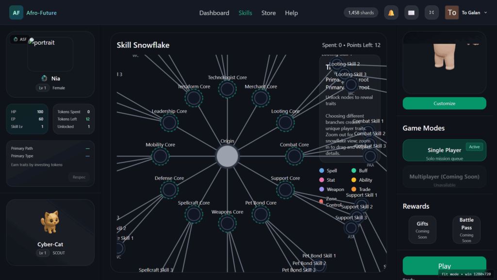This screenshot has height=280, width=497.
Task: Select the Mobility Core node
Action: 160,157
